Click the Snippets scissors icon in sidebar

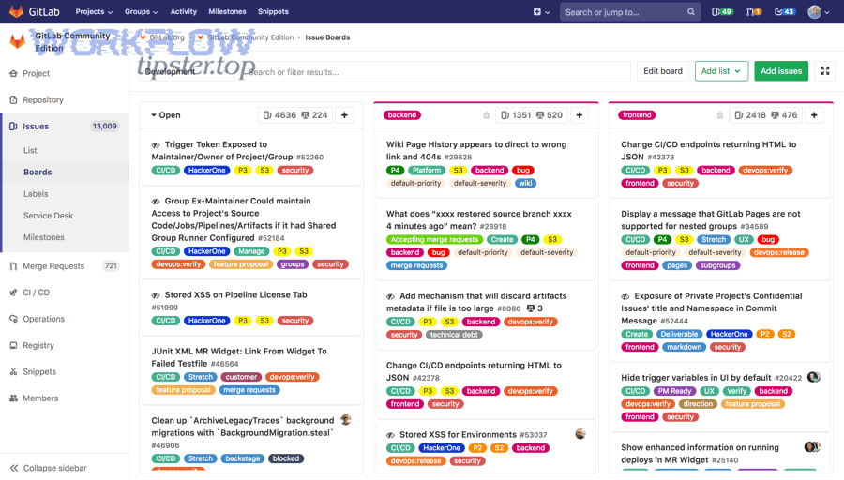13,372
